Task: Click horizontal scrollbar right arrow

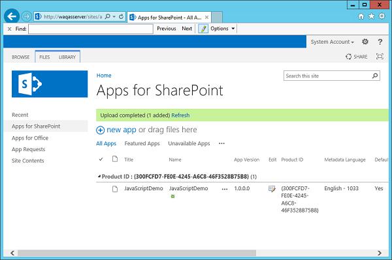Action: tap(380, 253)
